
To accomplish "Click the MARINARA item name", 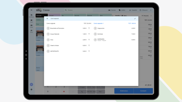I will 101,39.
